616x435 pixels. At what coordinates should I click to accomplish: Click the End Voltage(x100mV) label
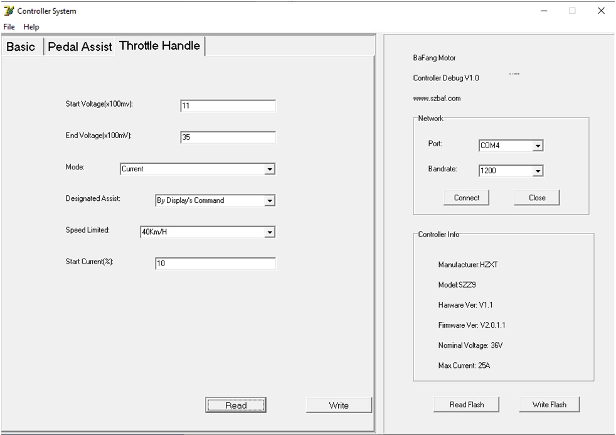(x=98, y=136)
